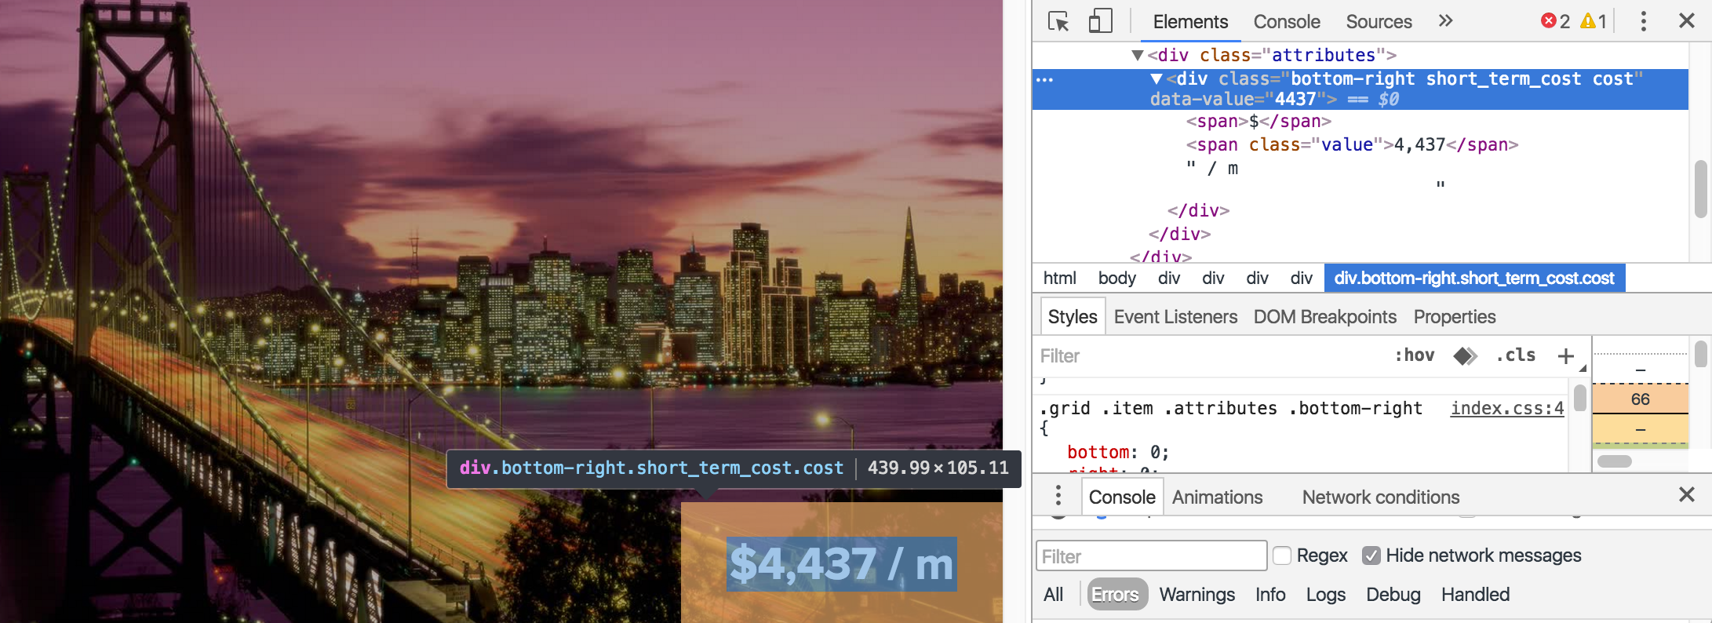This screenshot has height=623, width=1712.
Task: Toggle the .cls class editor
Action: click(1516, 355)
